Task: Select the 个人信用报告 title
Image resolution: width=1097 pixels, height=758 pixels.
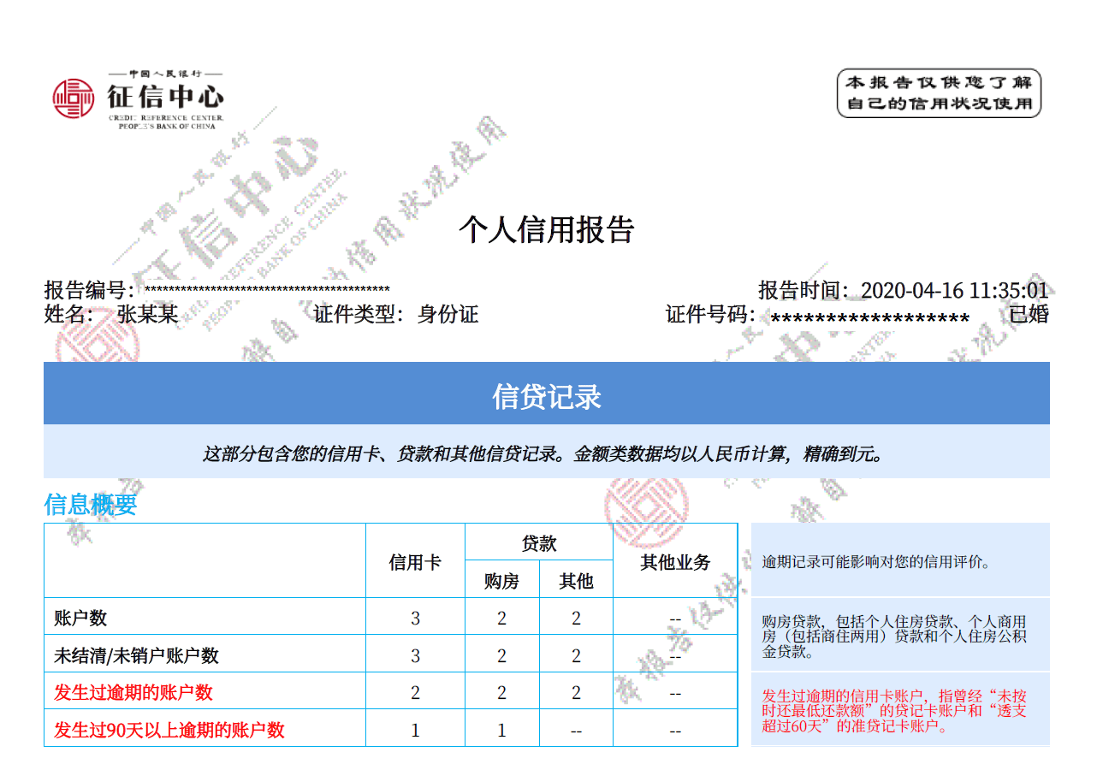Action: coord(546,230)
